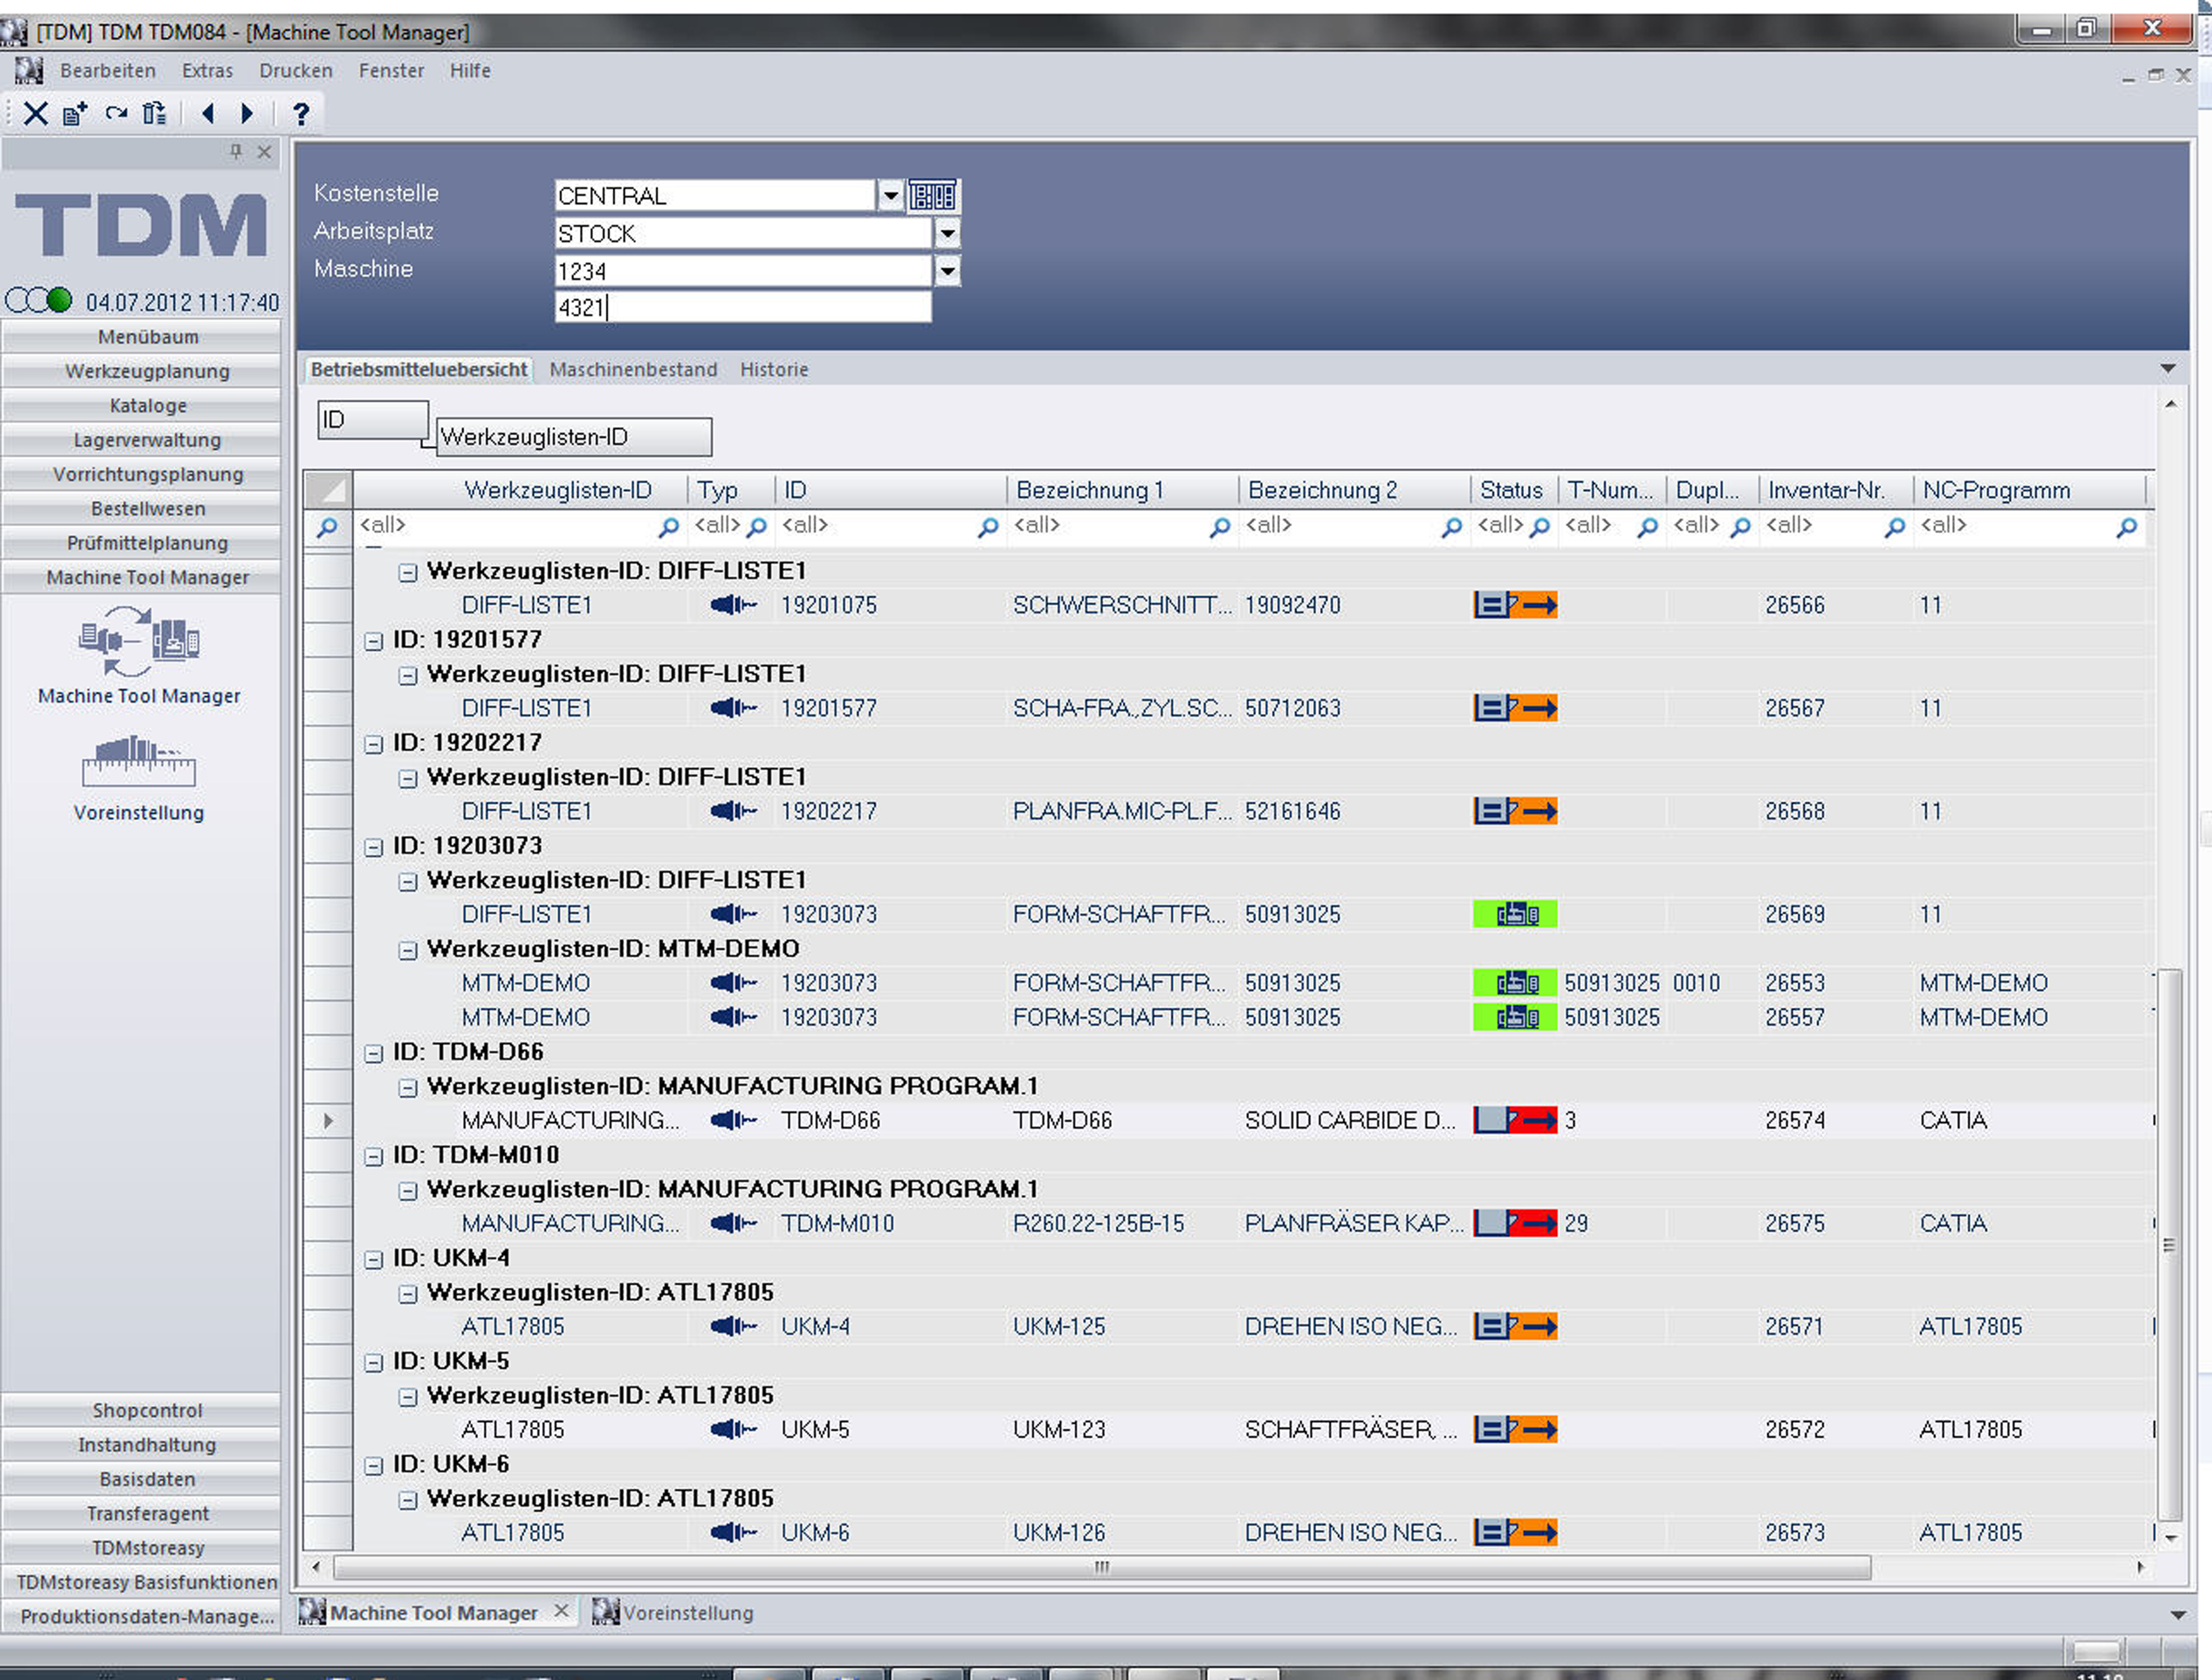Viewport: 2212px width, 1680px height.
Task: Click the X cancel toolbar icon
Action: click(x=35, y=113)
